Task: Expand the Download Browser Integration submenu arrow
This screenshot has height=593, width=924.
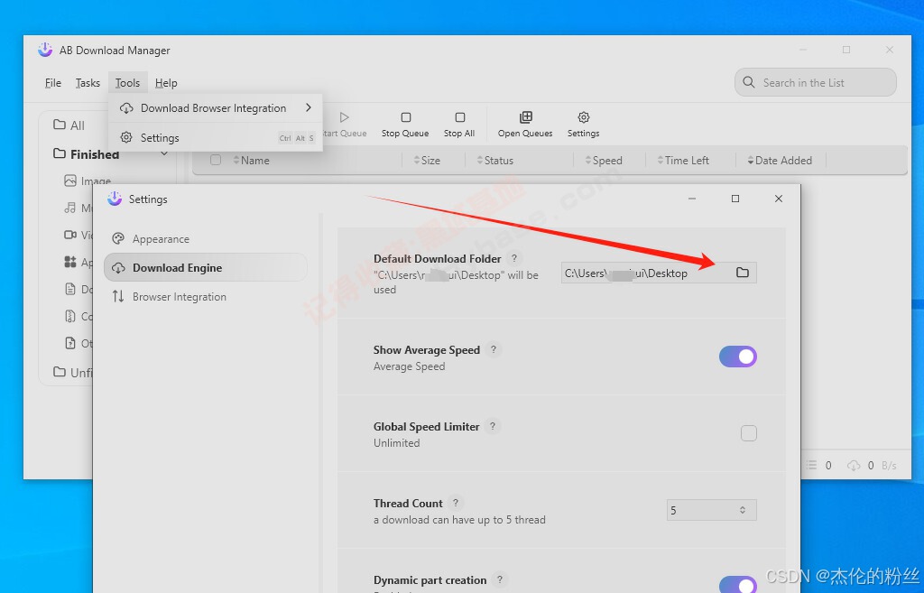Action: coord(309,108)
